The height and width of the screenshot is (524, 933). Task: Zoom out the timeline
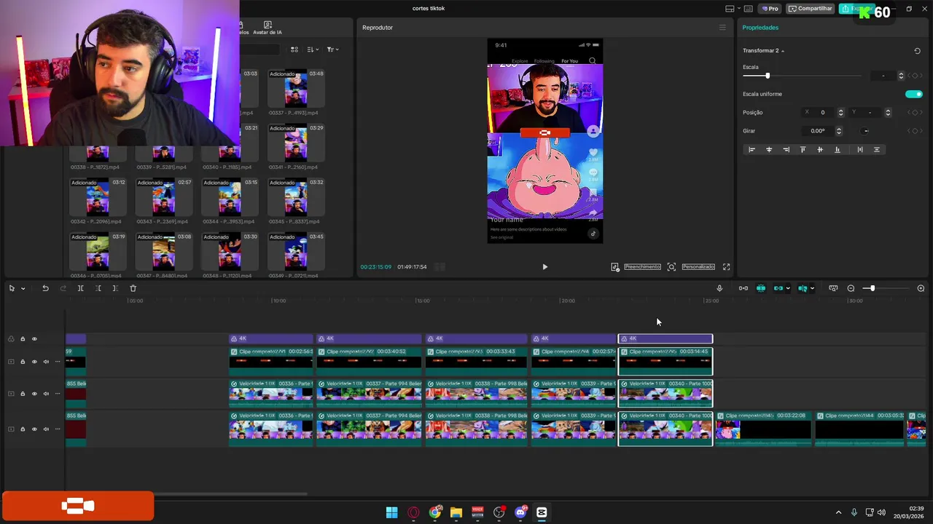click(x=851, y=288)
